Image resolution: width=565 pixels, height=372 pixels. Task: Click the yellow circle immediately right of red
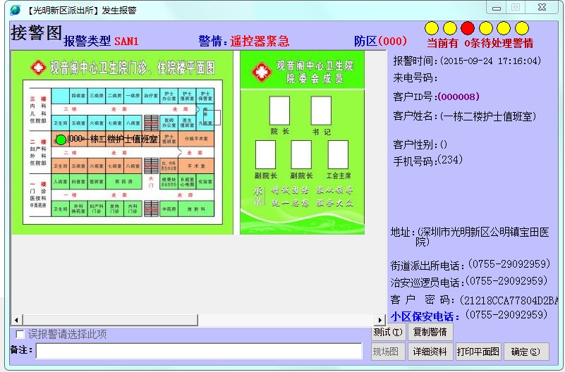coord(486,28)
